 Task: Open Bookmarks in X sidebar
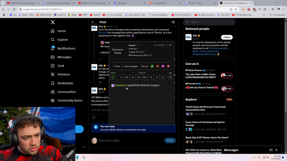tap(62, 83)
